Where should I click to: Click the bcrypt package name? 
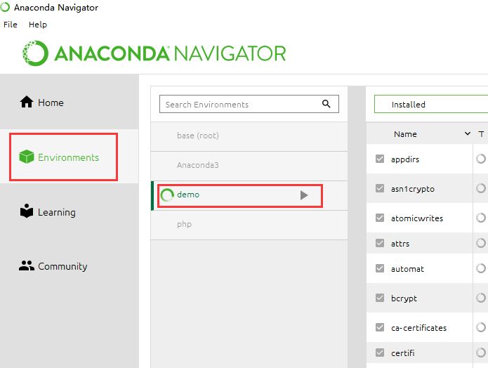404,298
